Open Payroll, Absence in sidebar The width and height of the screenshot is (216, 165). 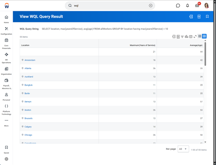coord(6,84)
